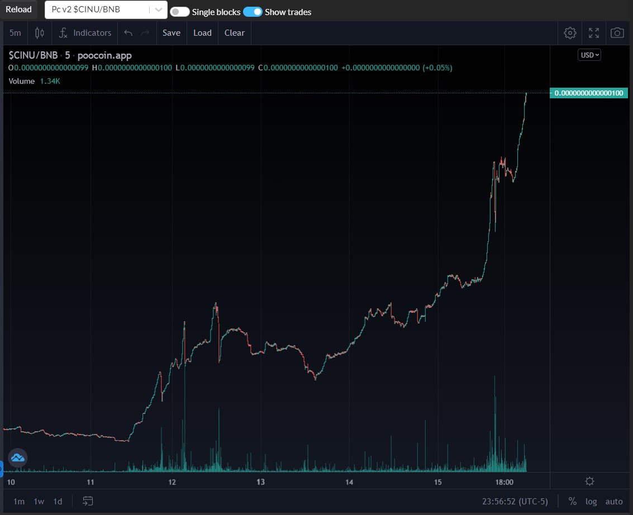Open the candlestick chart style selector
The width and height of the screenshot is (633, 515).
(x=40, y=33)
